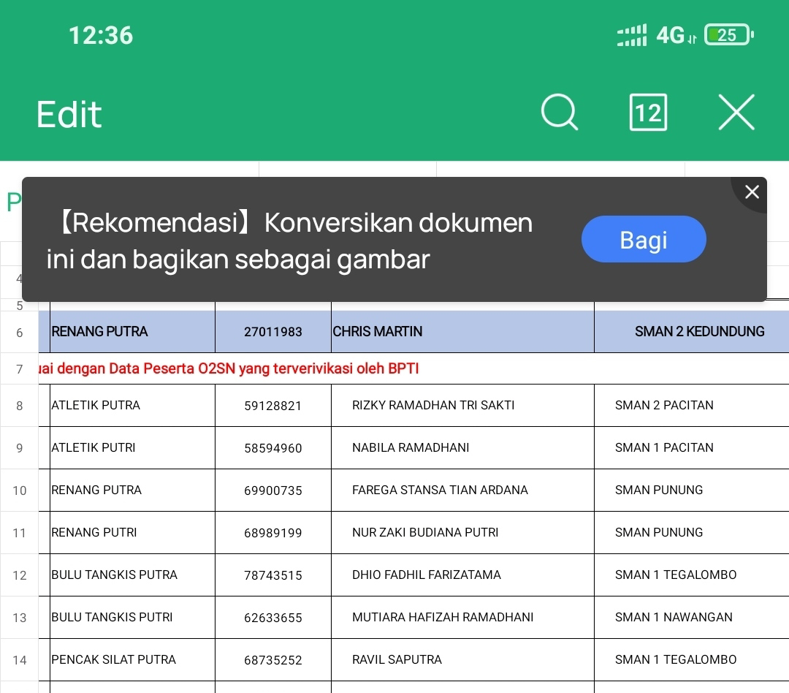
Task: Select row header 10
Action: pyautogui.click(x=19, y=491)
